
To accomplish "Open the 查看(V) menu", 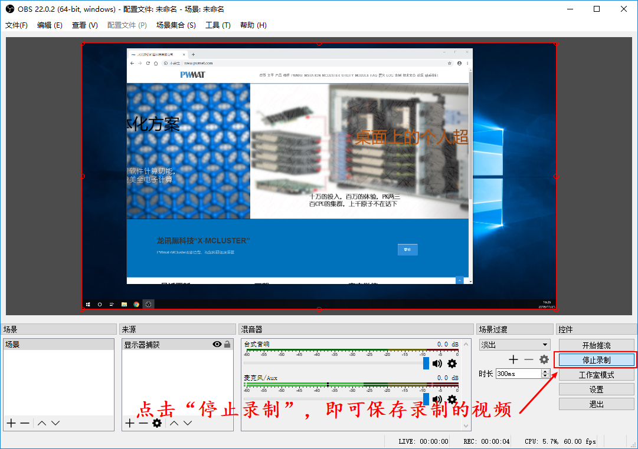I will coord(84,25).
